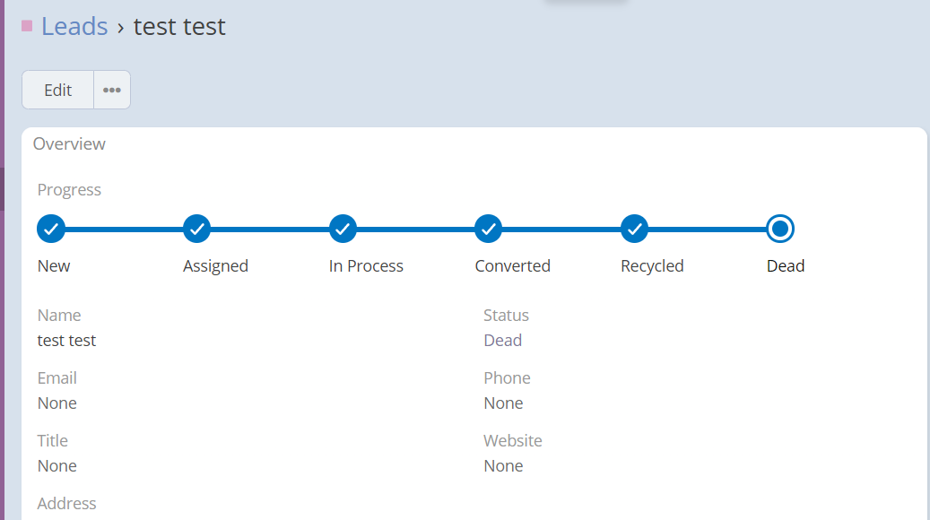This screenshot has width=930, height=520.
Task: Click the Website field's None value
Action: pos(503,466)
